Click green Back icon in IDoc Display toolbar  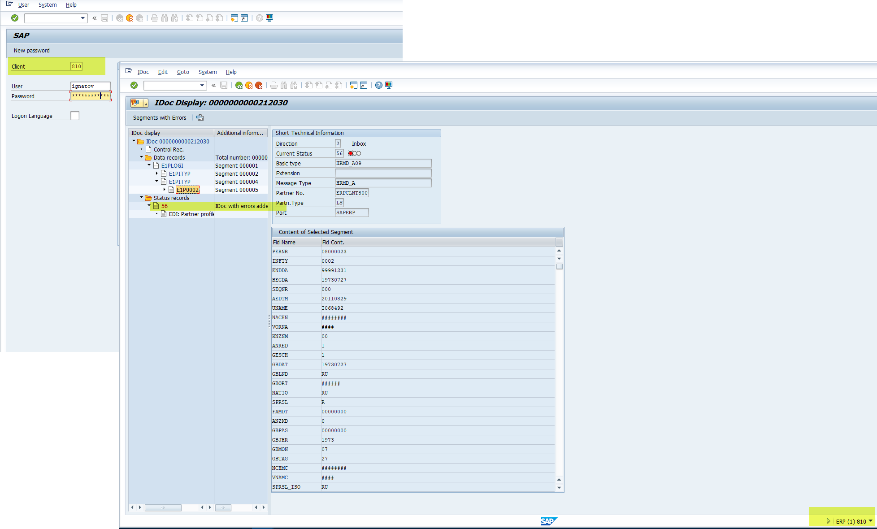(239, 85)
